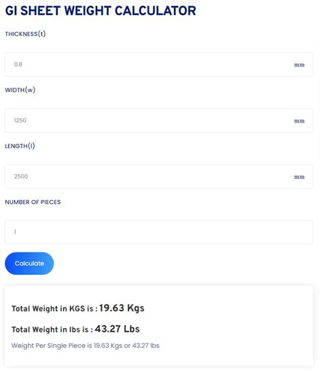Viewport: 322px width, 370px height.
Task: Activate the Number of Pieces input field
Action: (x=159, y=233)
